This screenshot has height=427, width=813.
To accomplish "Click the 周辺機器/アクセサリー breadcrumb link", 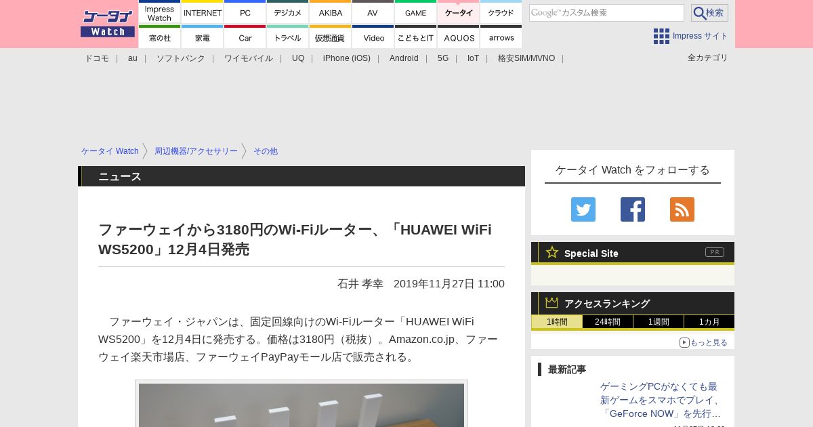I will [196, 151].
